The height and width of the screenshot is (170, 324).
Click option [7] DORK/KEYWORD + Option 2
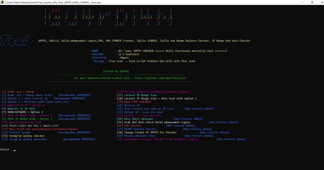pyautogui.click(x=22, y=112)
